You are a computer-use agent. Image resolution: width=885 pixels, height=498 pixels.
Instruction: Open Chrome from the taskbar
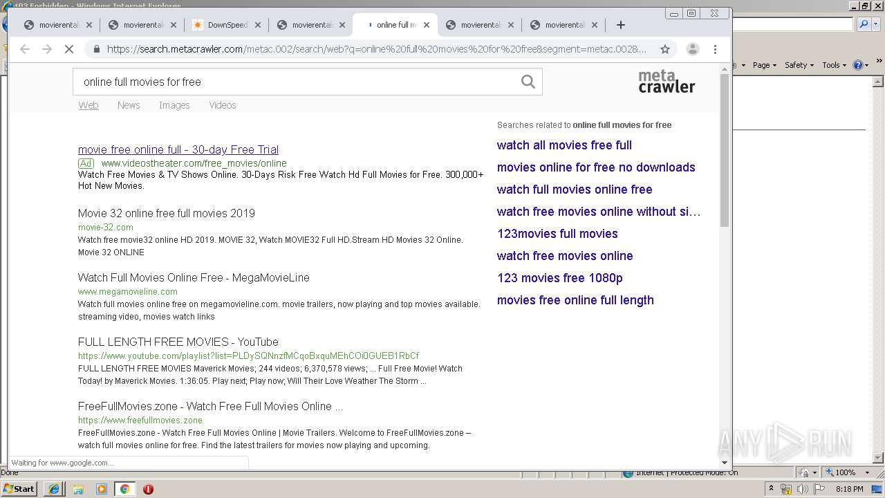125,489
